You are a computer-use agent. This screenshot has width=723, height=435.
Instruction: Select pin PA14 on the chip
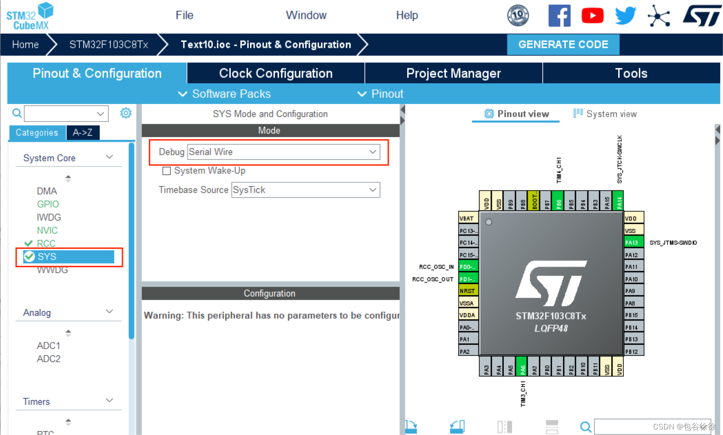click(619, 201)
